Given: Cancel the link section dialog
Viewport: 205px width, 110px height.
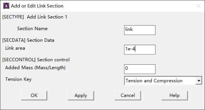Looking at the screenshot, I should tap(128, 96).
